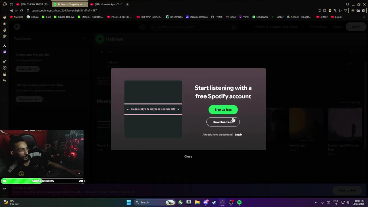The width and height of the screenshot is (368, 207).
Task: Click the Log in link in dialog
Action: 239,135
